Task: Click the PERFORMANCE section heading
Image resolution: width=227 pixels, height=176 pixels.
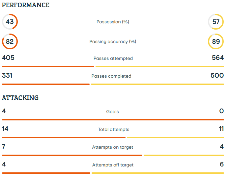Action: 26,5
